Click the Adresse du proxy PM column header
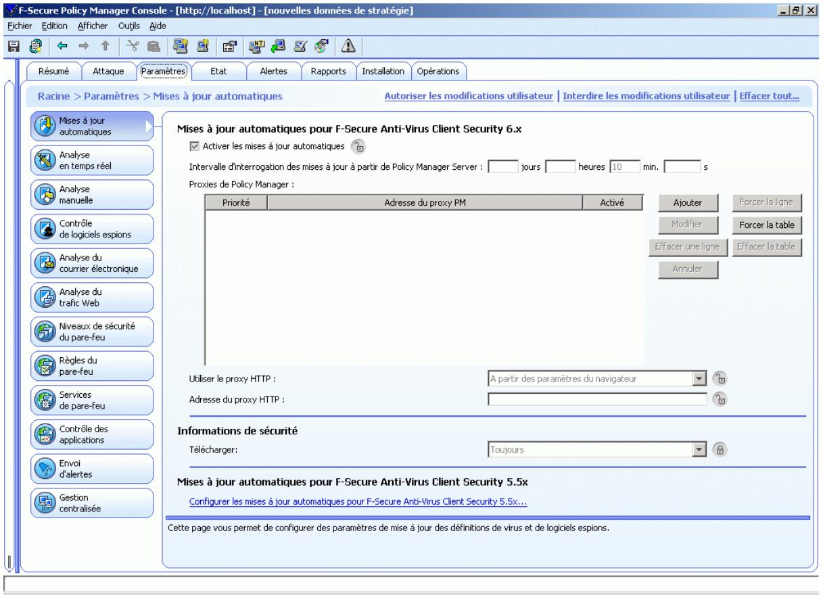 pos(425,202)
